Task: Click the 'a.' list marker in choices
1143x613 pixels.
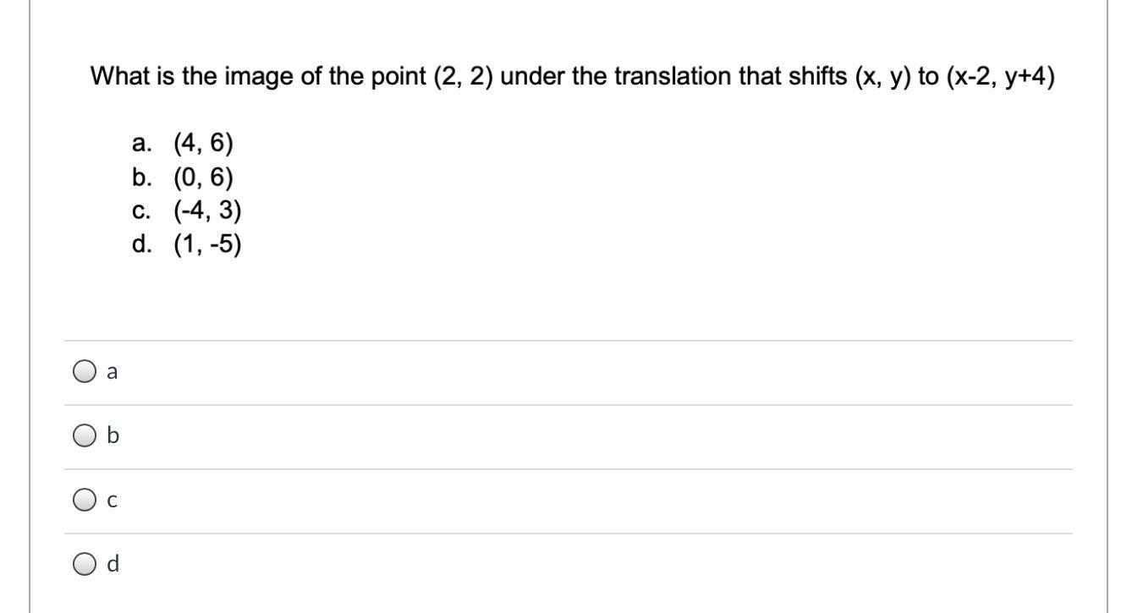Action: (x=142, y=144)
